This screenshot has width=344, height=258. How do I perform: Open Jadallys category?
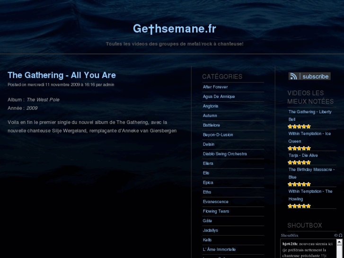211,230
